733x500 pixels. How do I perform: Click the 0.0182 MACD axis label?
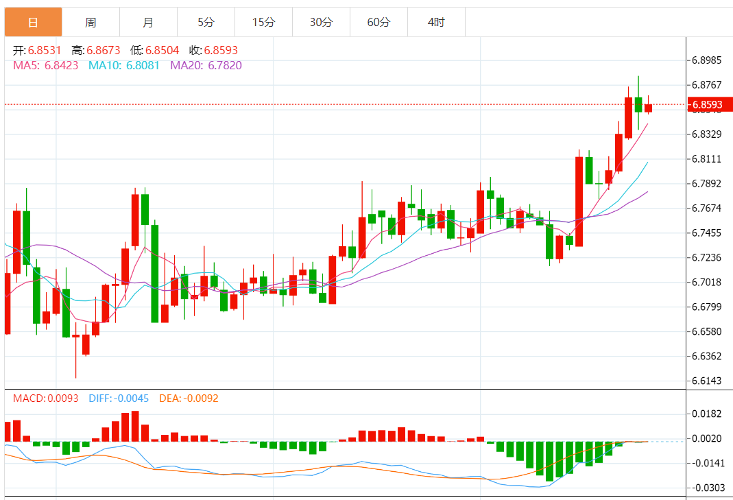pyautogui.click(x=707, y=414)
